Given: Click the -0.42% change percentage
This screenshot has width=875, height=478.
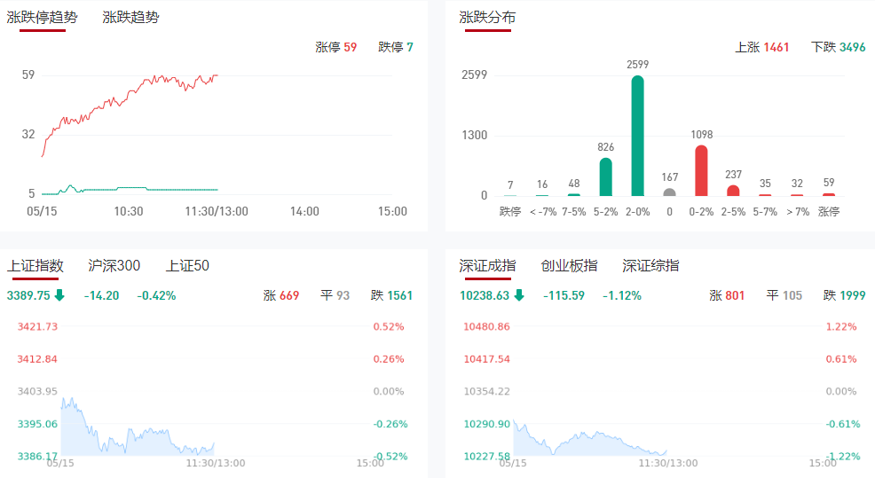Looking at the screenshot, I should pyautogui.click(x=156, y=295).
